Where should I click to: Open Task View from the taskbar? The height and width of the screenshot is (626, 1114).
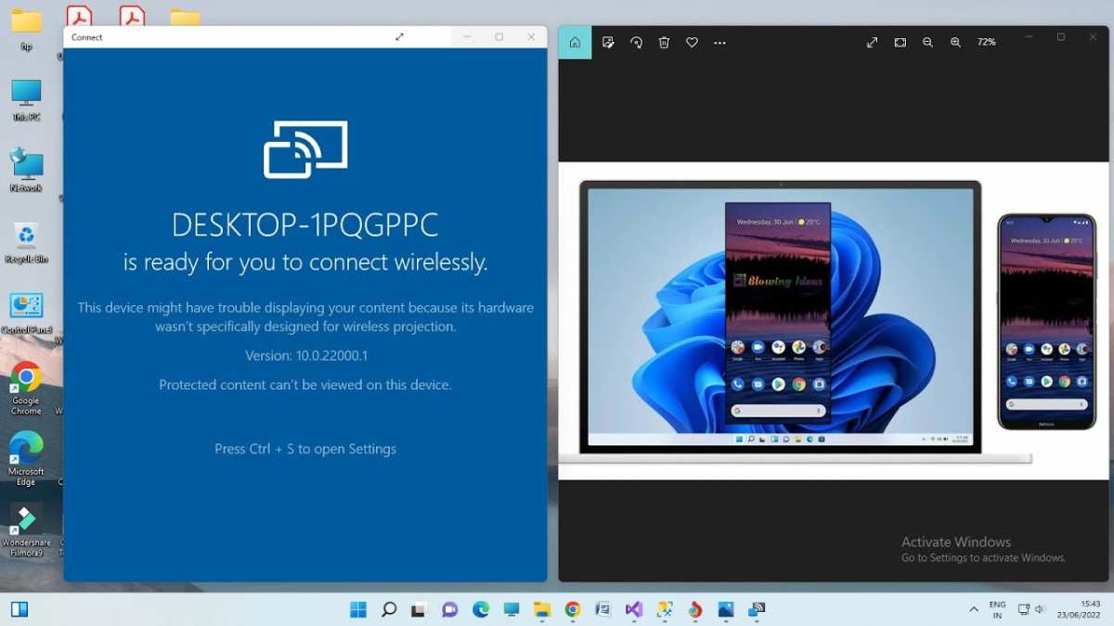pos(420,609)
